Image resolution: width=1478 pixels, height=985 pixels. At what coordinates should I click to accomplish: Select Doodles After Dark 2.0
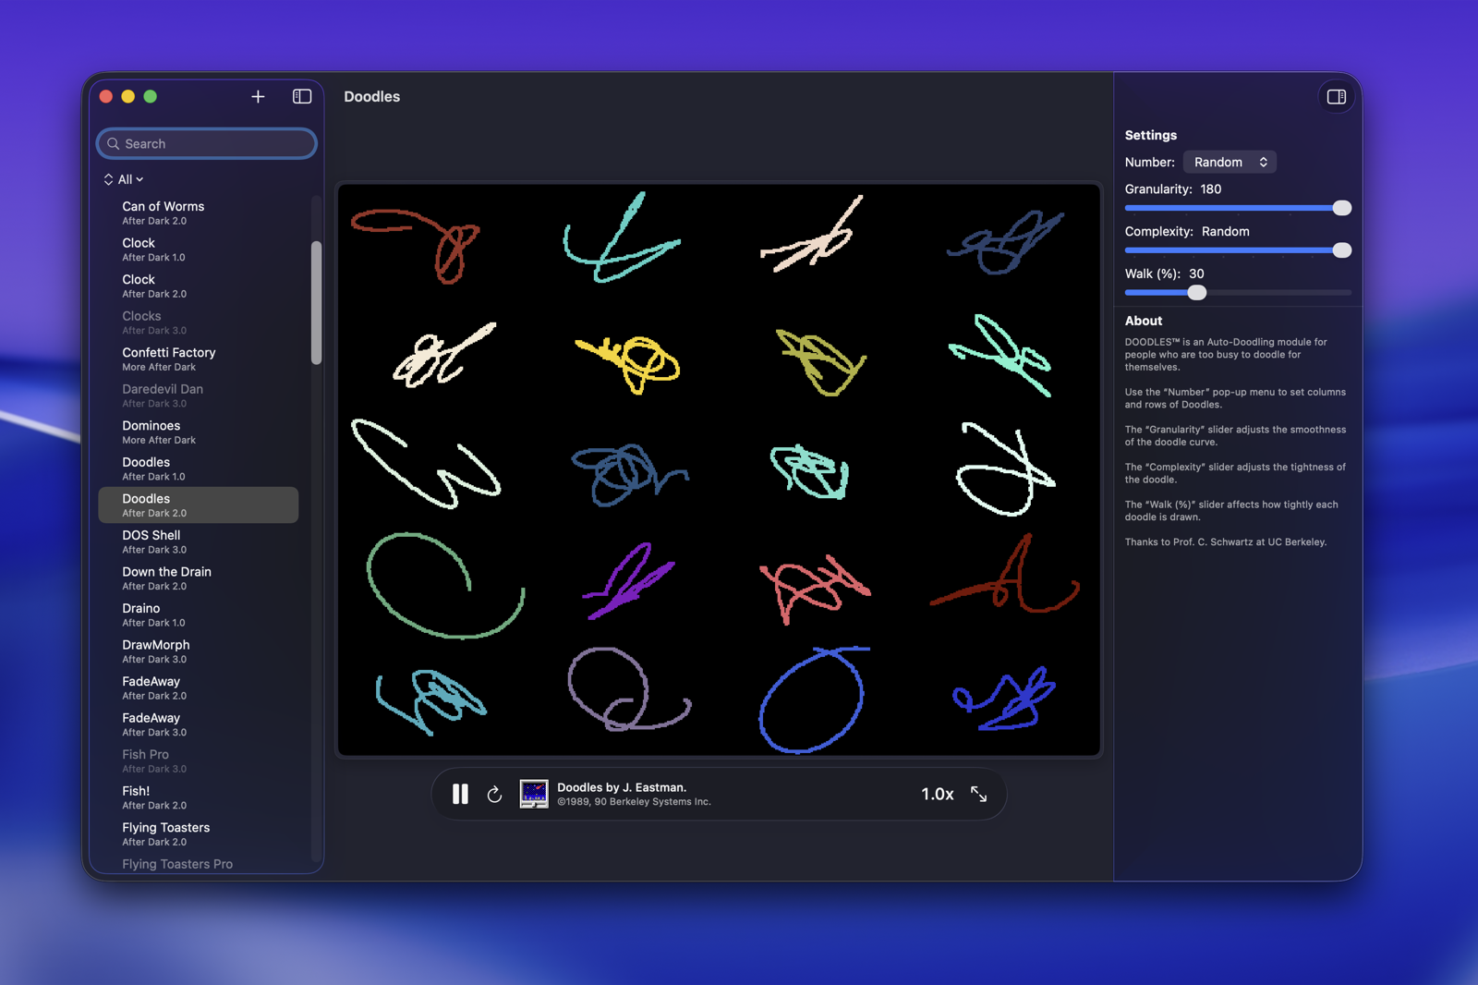click(199, 505)
